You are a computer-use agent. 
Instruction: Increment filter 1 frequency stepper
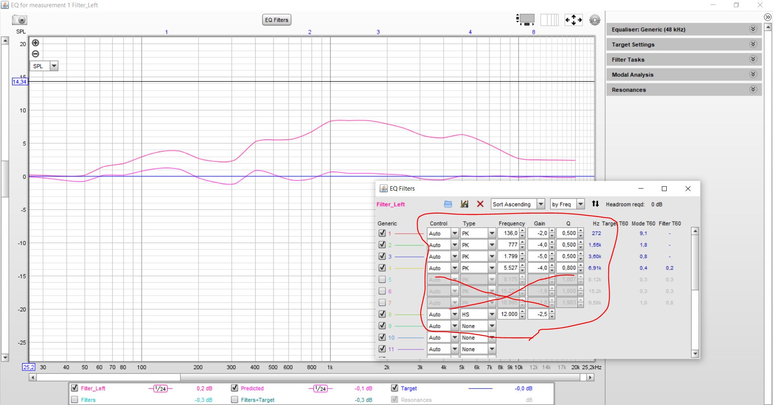(x=522, y=231)
